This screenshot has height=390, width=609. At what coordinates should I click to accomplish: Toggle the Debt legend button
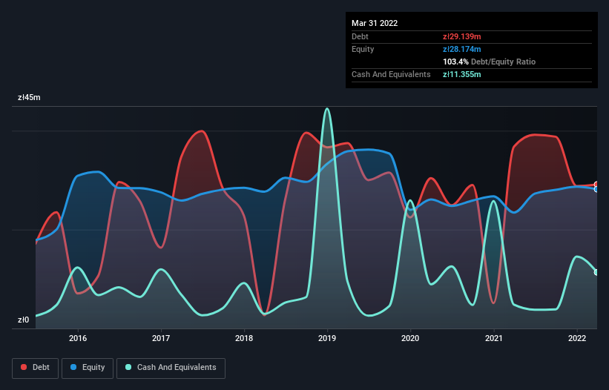tap(36, 368)
